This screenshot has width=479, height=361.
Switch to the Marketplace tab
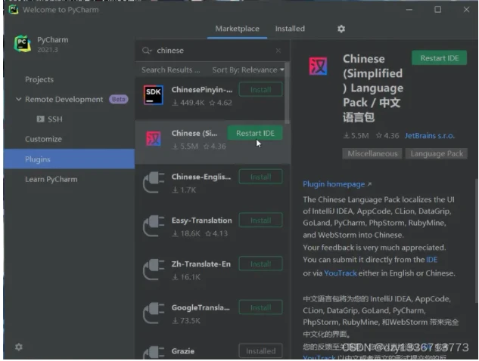237,29
